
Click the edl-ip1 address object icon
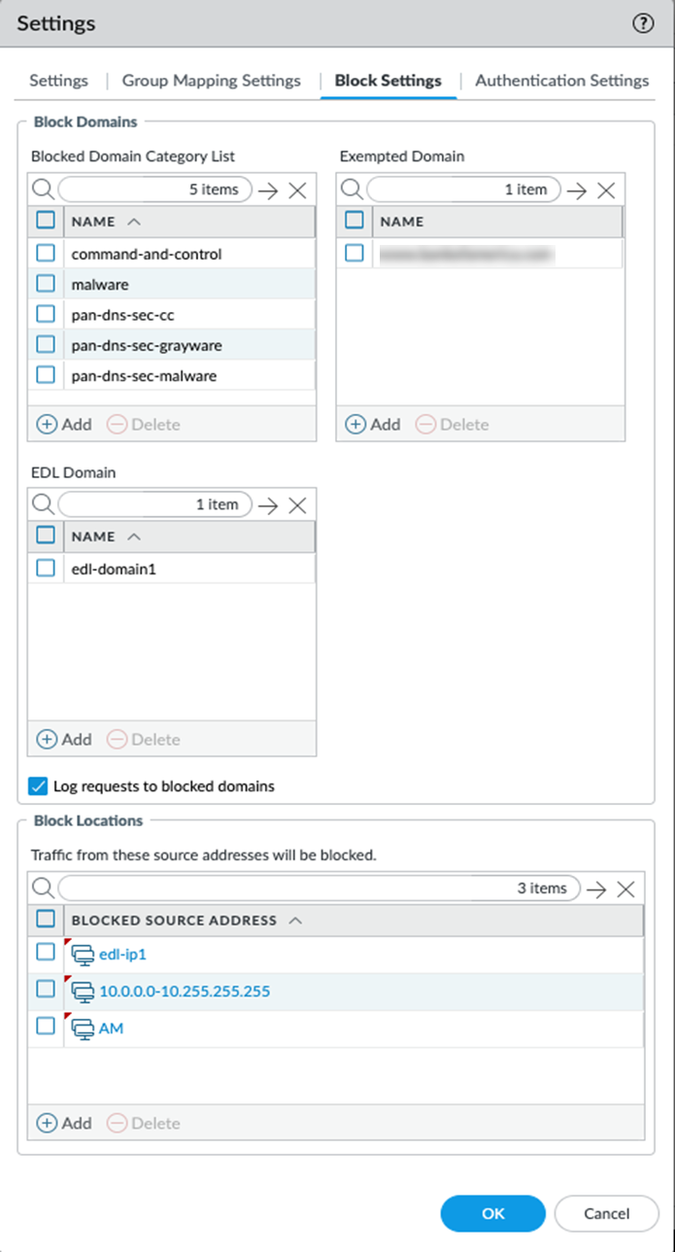[x=84, y=954]
